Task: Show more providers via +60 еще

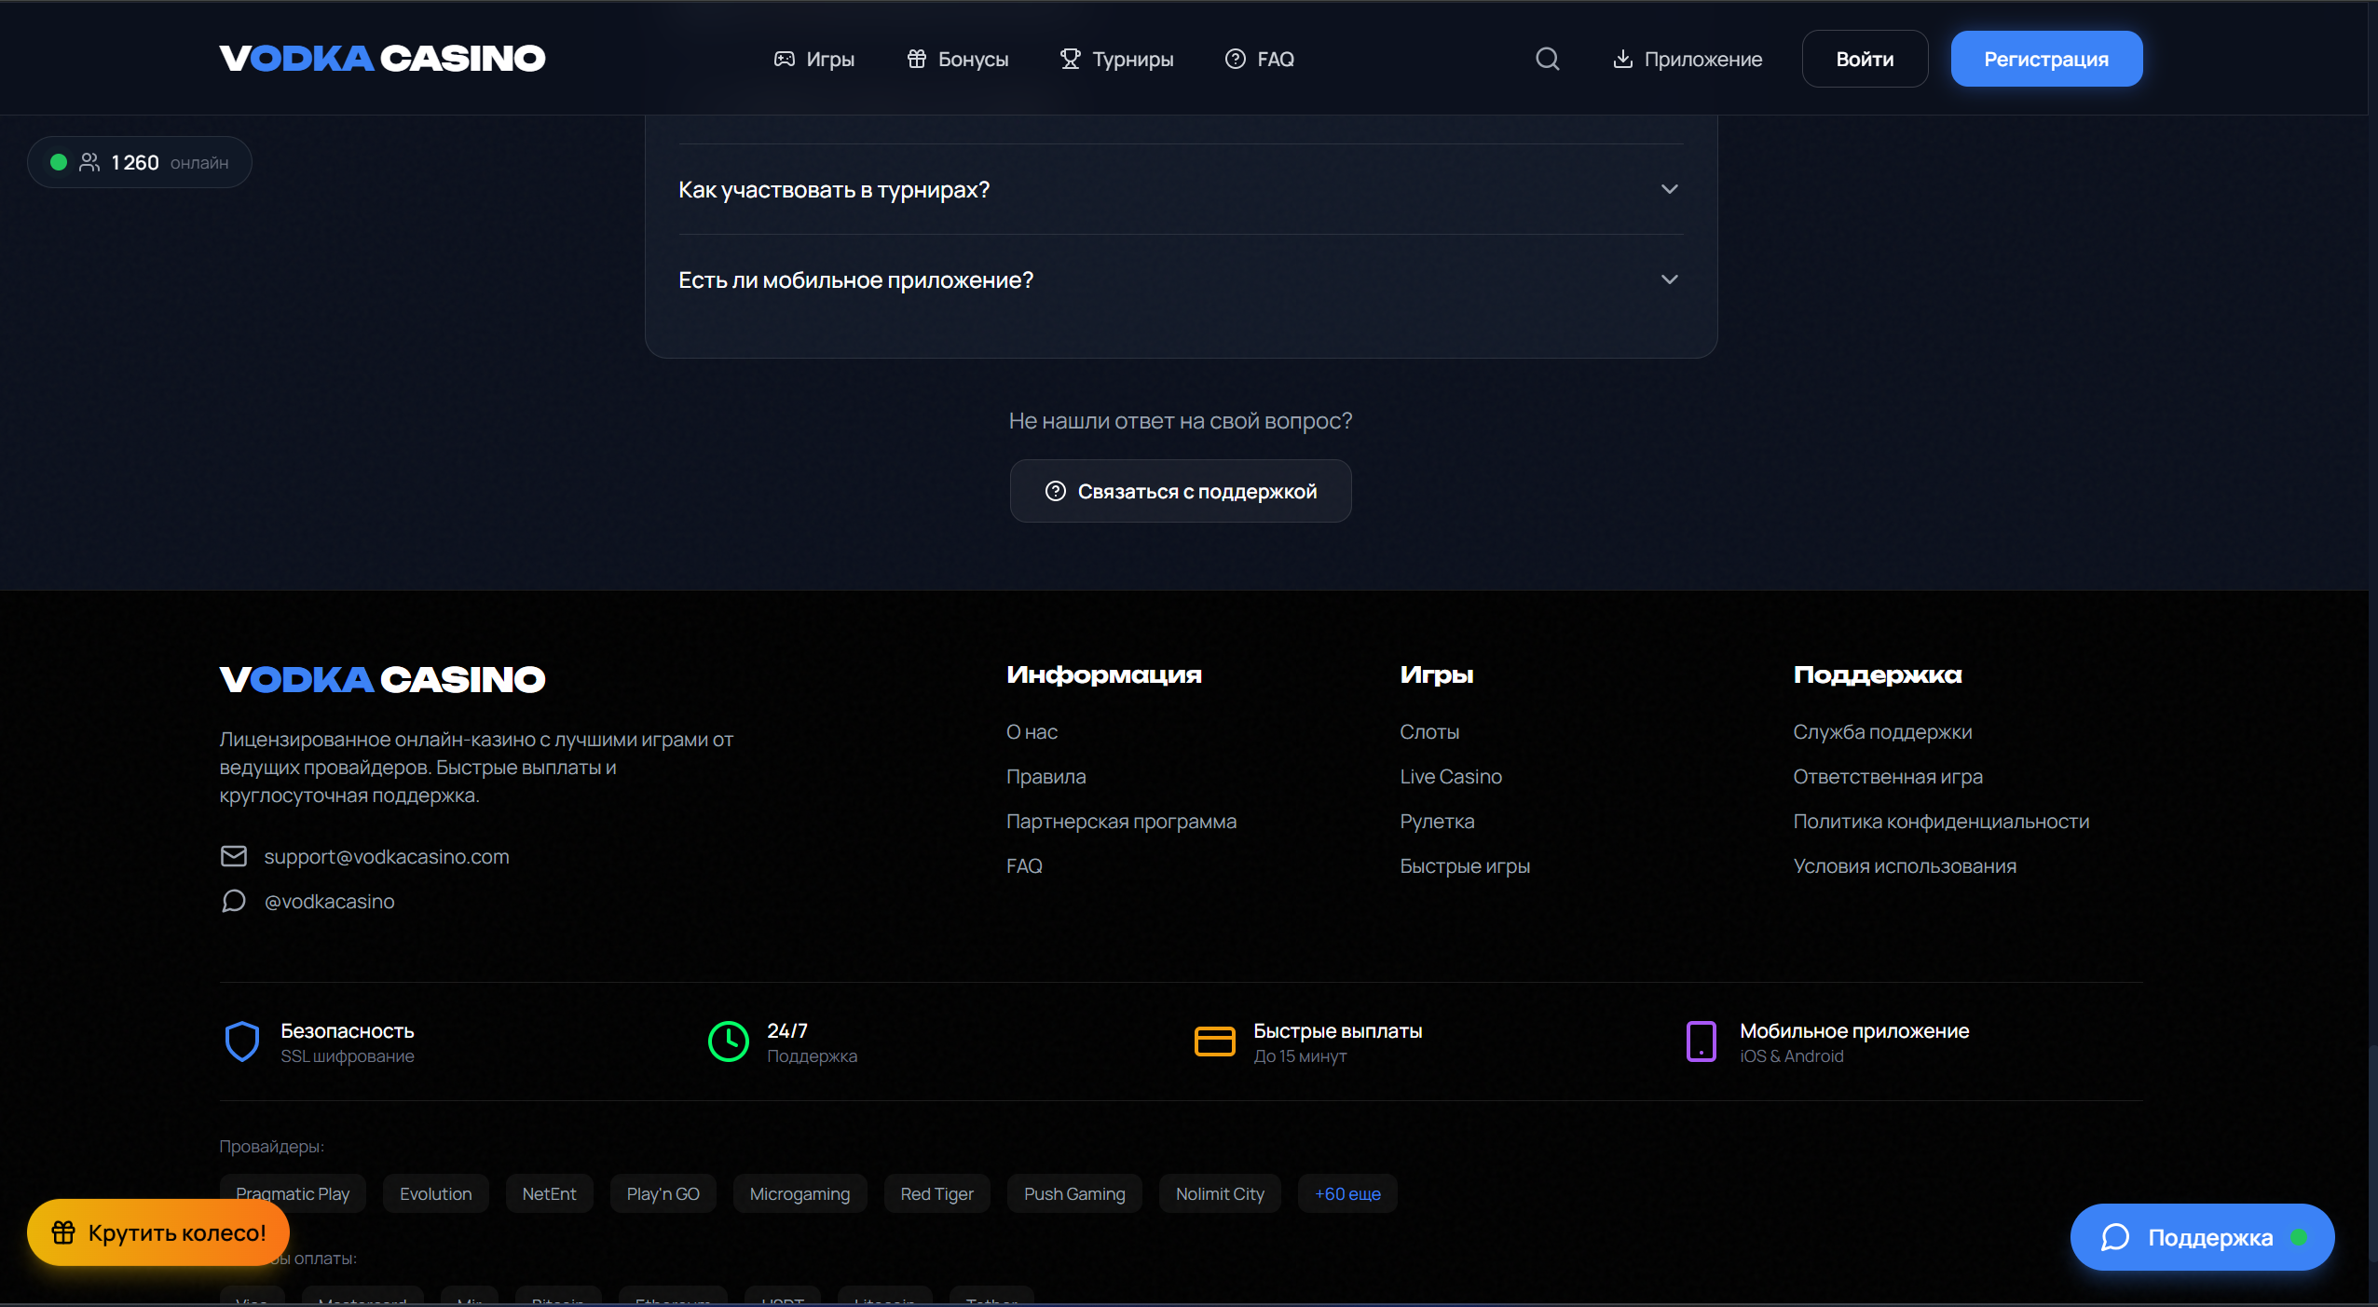Action: (1347, 1193)
